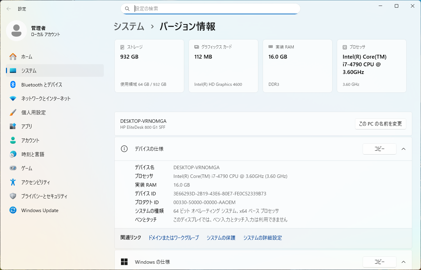The image size is (421, 270).
Task: Click the 設定の検索 search field
Action: pyautogui.click(x=213, y=9)
